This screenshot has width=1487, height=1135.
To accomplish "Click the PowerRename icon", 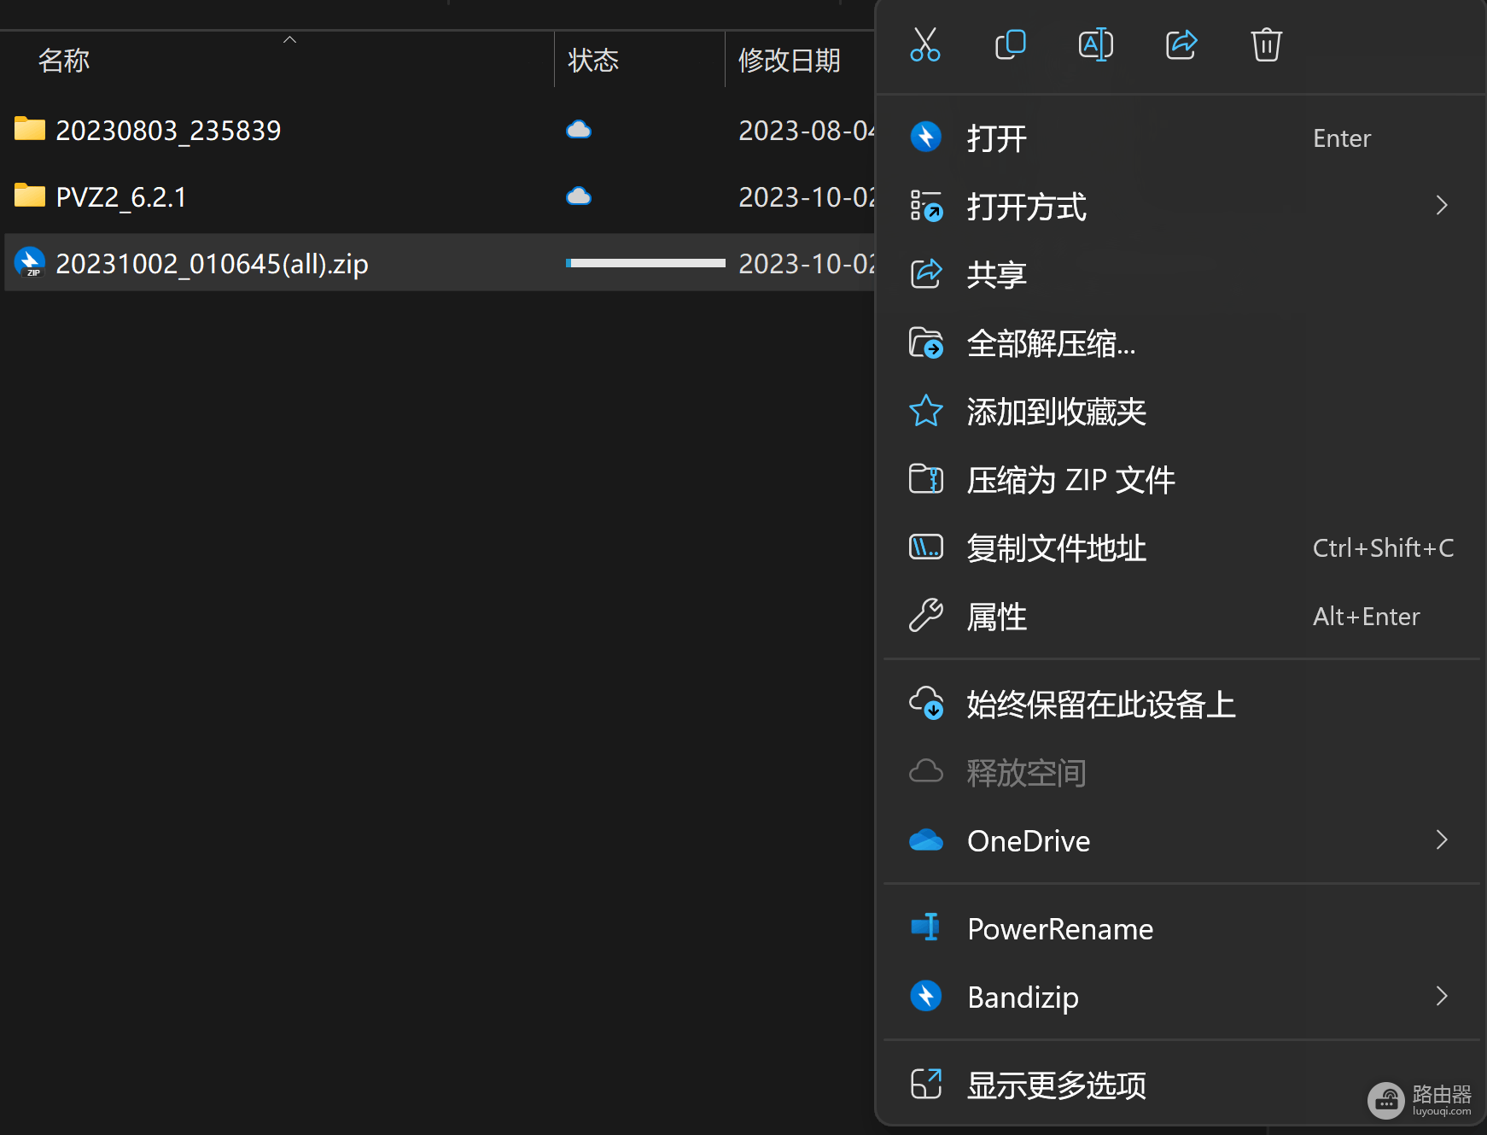I will [926, 927].
